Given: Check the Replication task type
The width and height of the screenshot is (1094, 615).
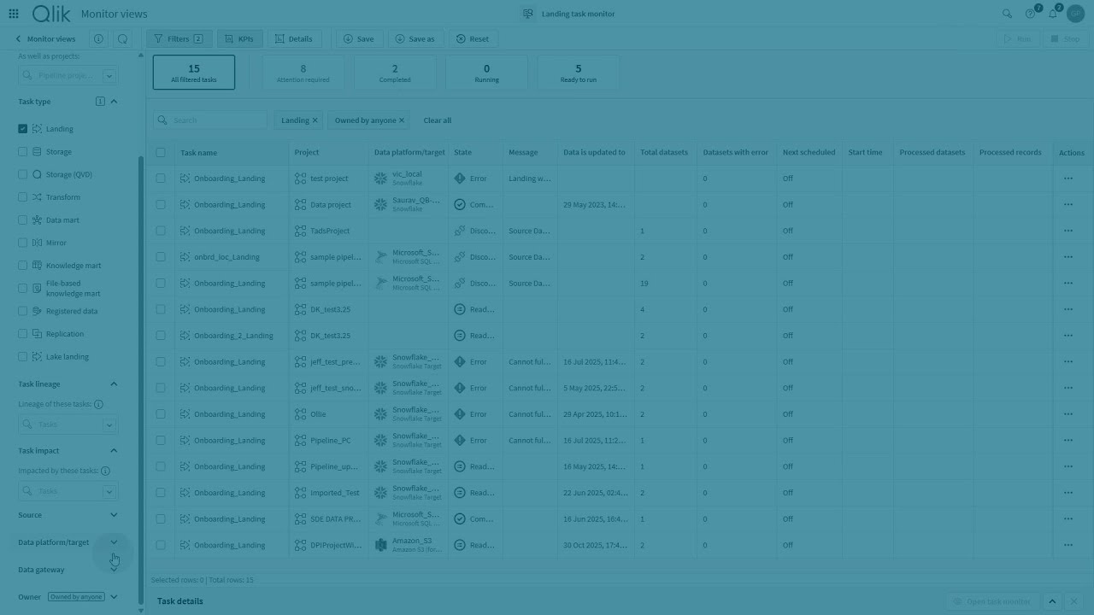Looking at the screenshot, I should [23, 334].
